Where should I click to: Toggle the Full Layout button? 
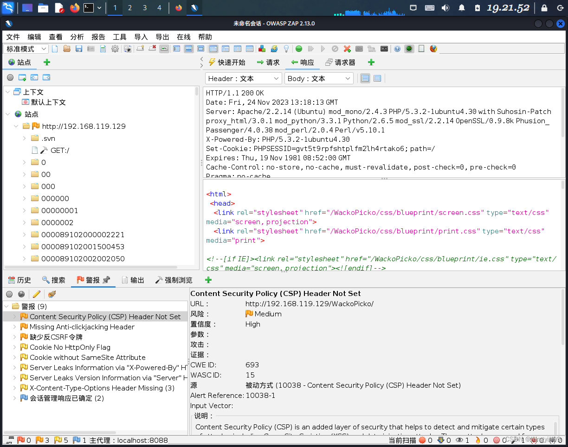coord(200,49)
